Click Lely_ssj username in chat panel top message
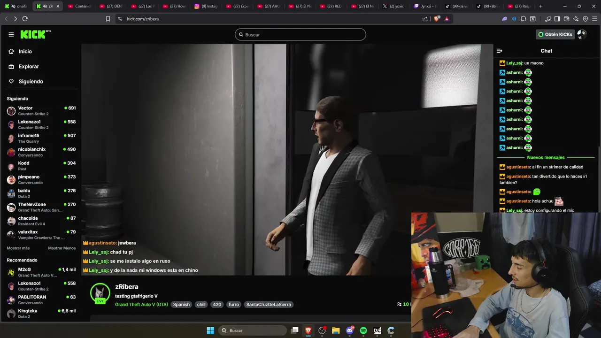 pyautogui.click(x=515, y=63)
